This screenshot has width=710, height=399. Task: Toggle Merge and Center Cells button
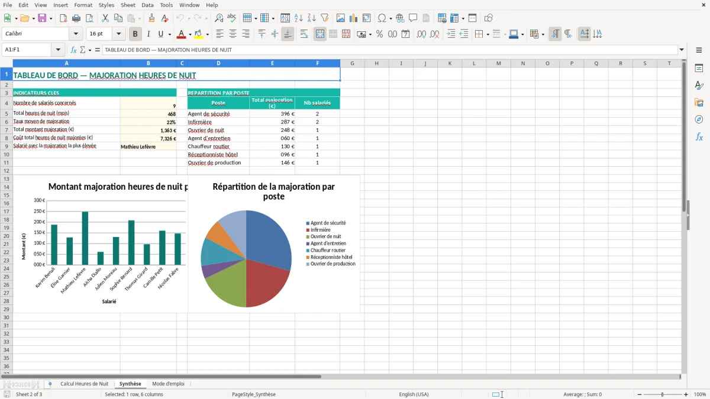tap(320, 34)
